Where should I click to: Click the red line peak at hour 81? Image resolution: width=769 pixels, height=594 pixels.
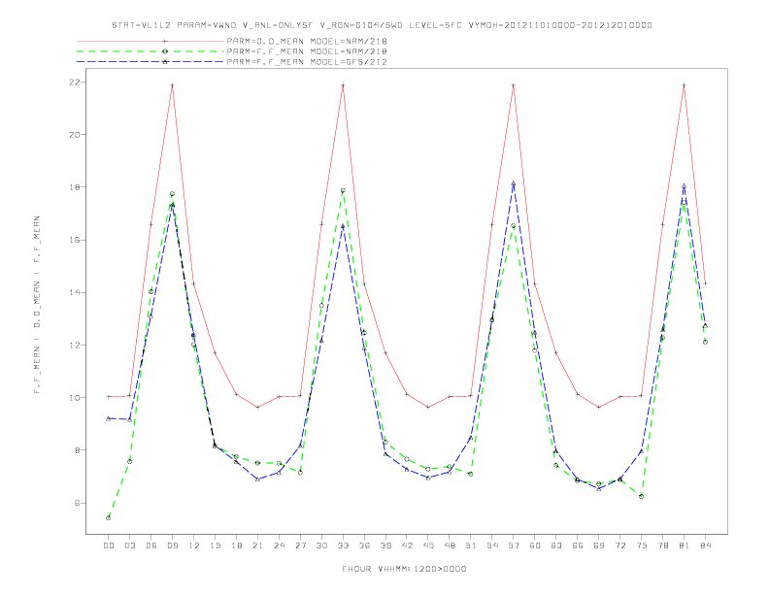click(685, 85)
